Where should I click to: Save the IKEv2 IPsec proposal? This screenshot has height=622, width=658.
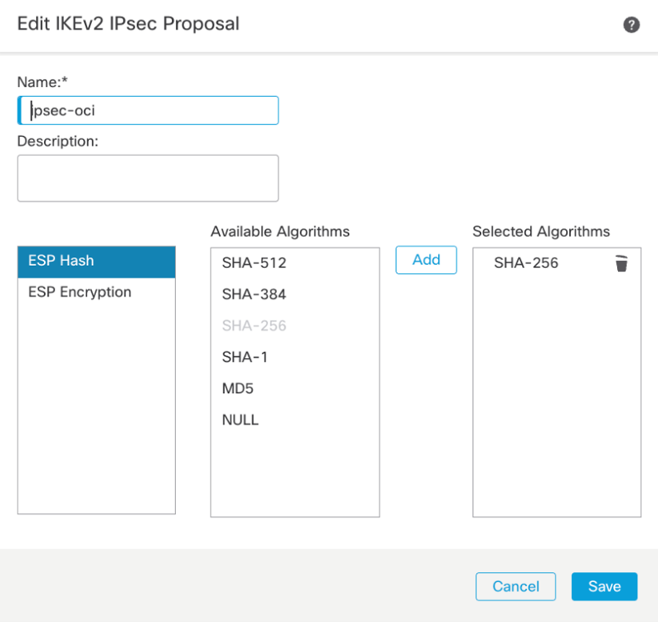pos(604,586)
